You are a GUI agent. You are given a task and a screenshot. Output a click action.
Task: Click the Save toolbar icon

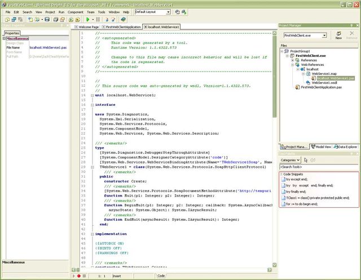[x=47, y=20]
